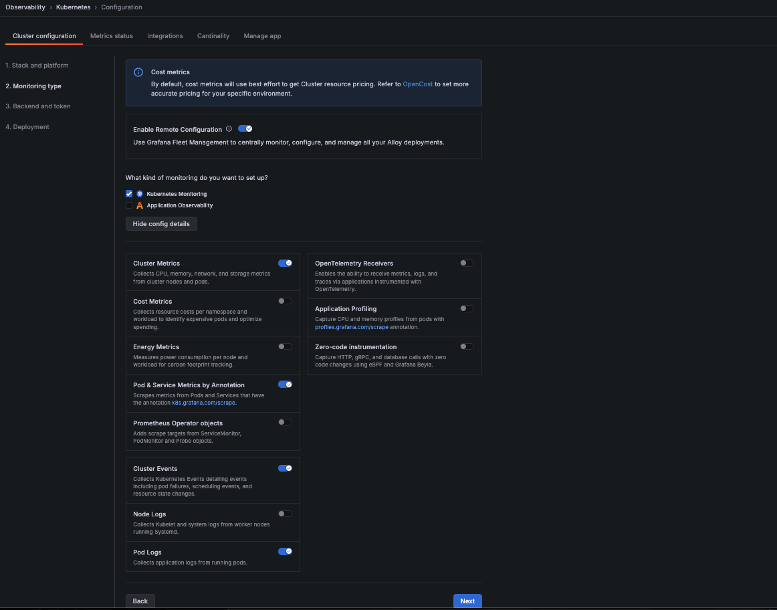Check the Application Observability checkbox

129,205
